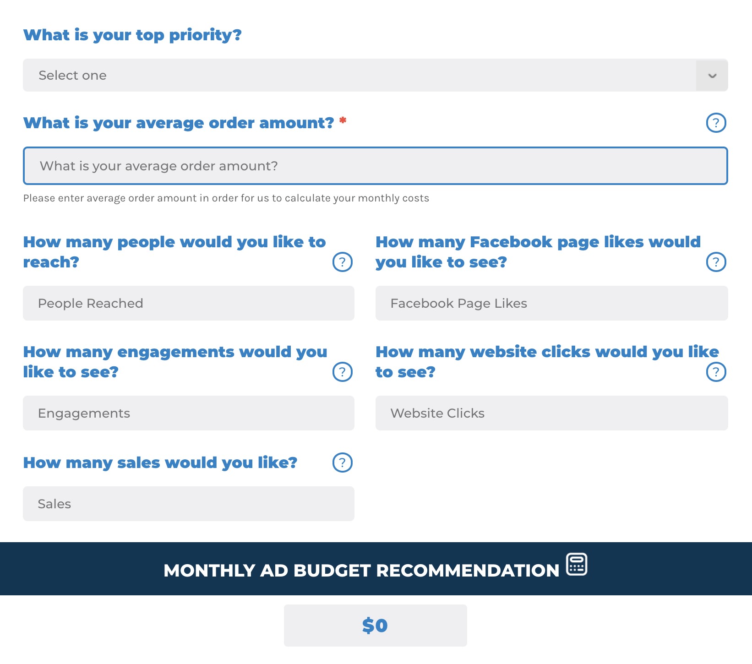
Task: Click the $0 budget result box
Action: pos(376,626)
